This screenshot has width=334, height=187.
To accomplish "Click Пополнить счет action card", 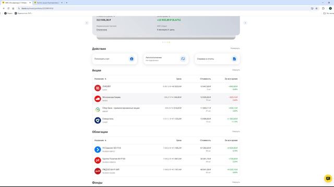I will click(115, 59).
